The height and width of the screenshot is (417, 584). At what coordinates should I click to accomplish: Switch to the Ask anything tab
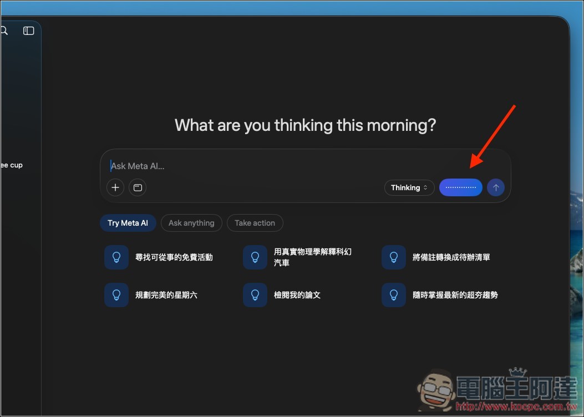pyautogui.click(x=191, y=223)
